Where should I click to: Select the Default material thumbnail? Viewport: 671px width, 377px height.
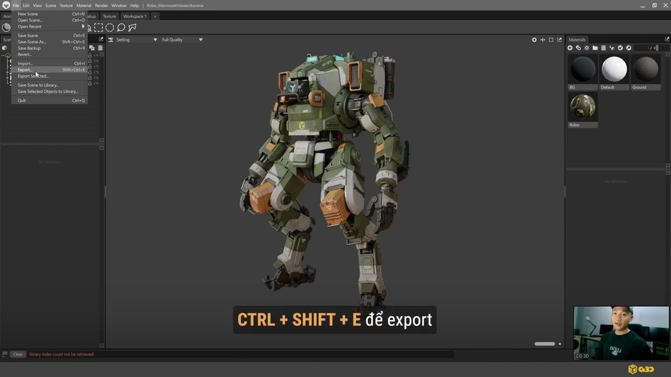[614, 73]
